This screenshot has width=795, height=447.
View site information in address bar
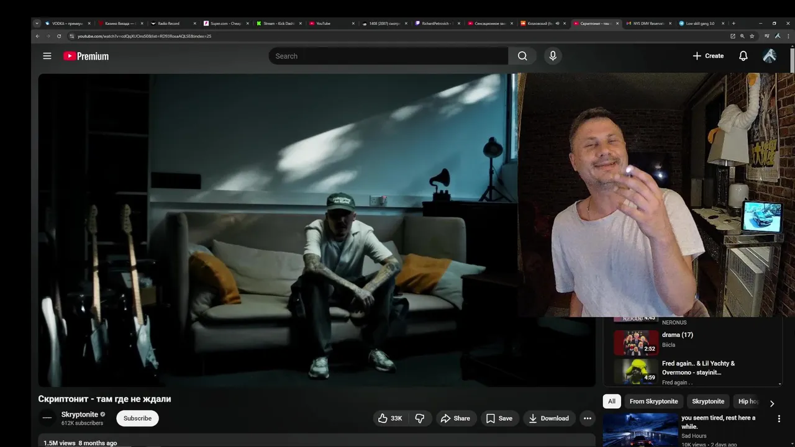(x=71, y=36)
